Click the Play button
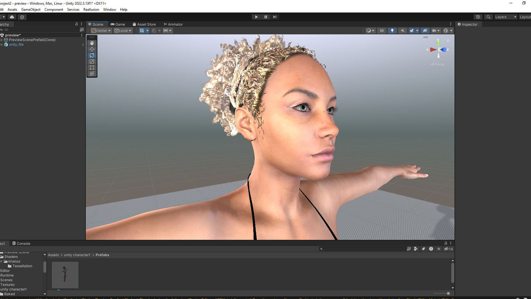The image size is (531, 299). point(256,17)
